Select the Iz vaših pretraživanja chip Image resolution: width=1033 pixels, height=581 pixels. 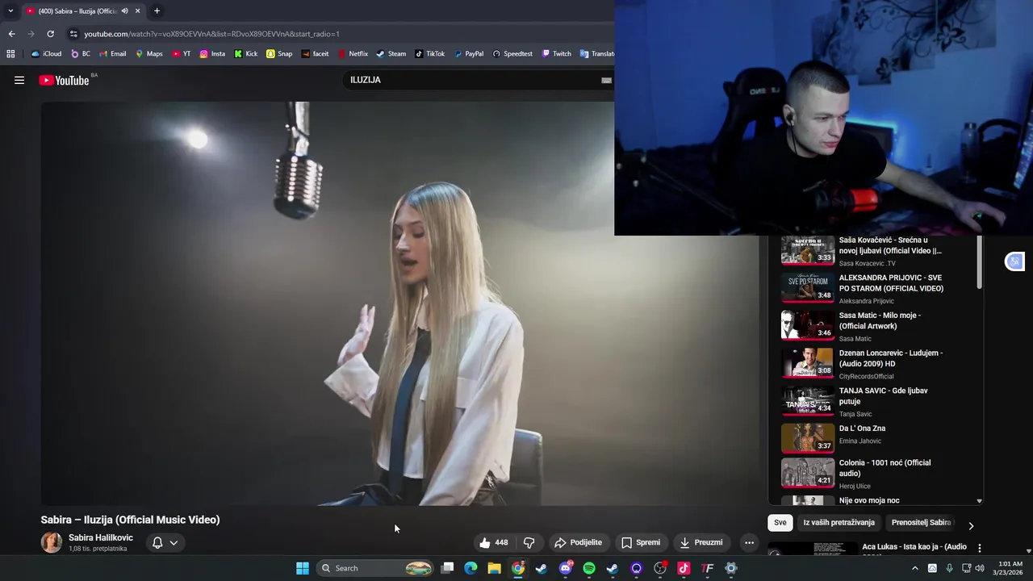[x=839, y=522]
